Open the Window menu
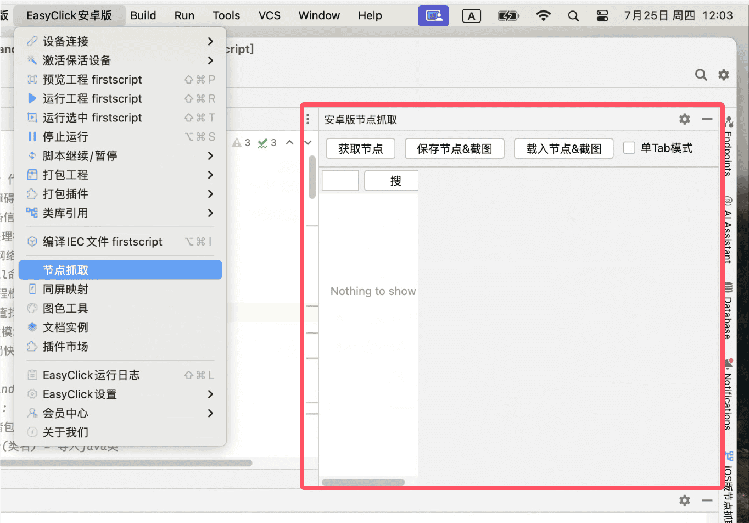 [320, 16]
